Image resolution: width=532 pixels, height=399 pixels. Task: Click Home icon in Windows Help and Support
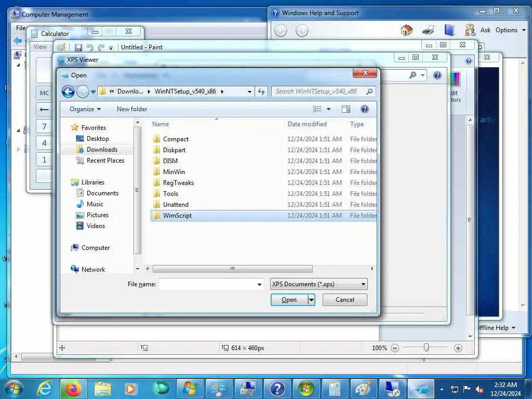point(406,30)
